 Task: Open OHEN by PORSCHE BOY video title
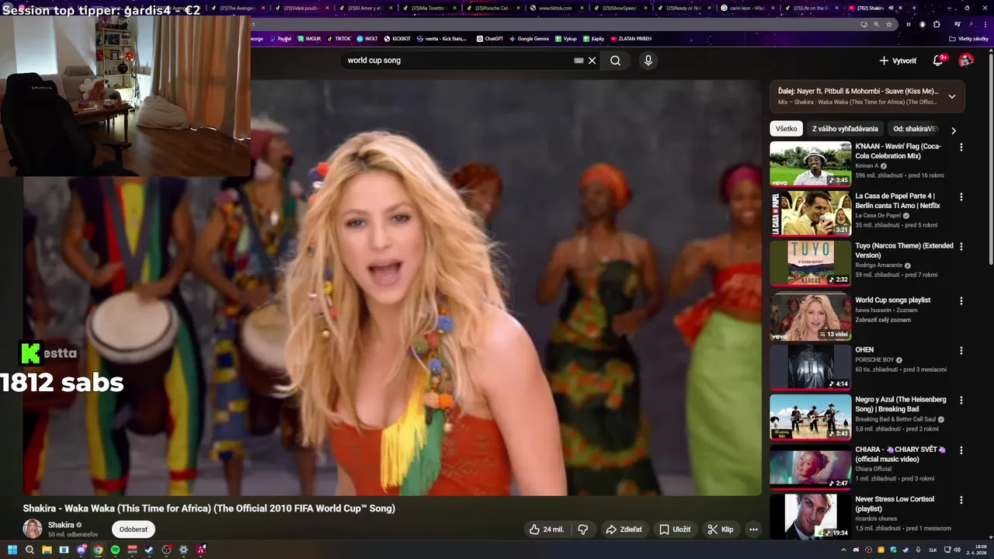tap(864, 349)
